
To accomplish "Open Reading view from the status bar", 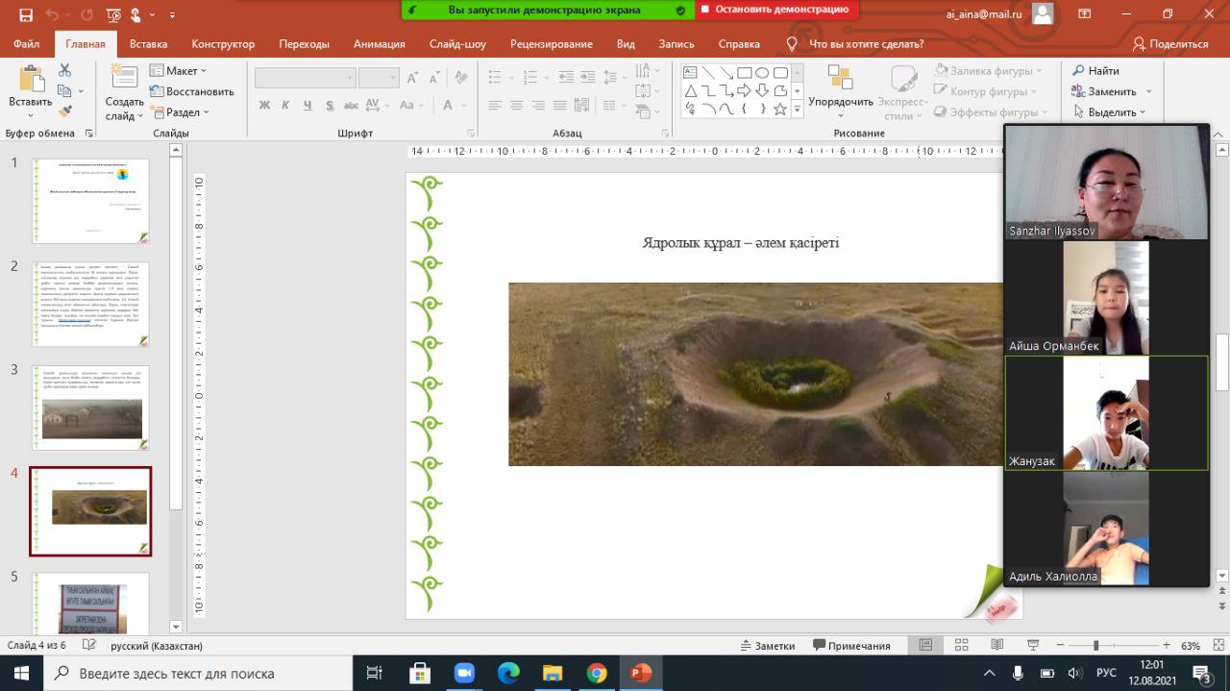I will (x=996, y=646).
